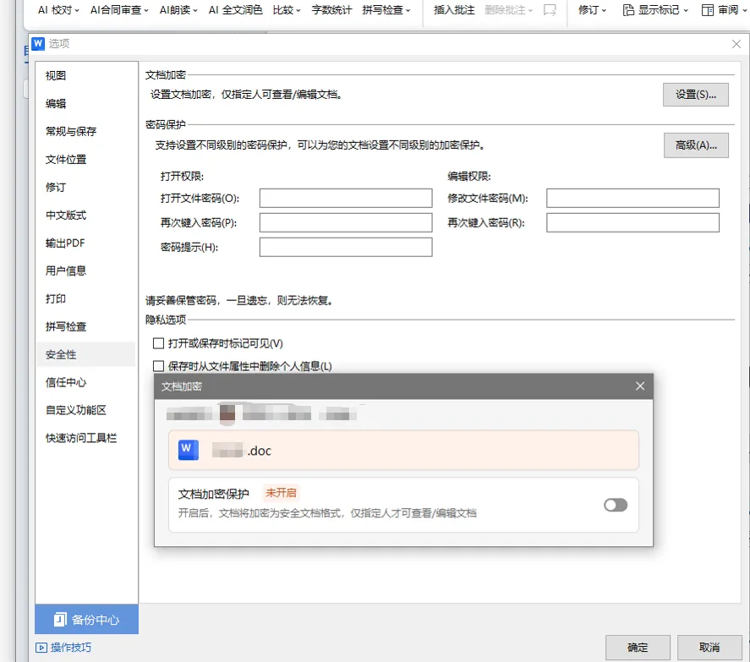Close the 文档加密 popup

640,386
